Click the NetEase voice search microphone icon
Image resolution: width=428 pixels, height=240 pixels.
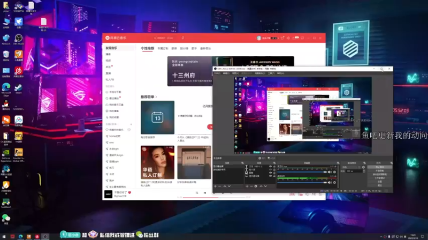182,38
